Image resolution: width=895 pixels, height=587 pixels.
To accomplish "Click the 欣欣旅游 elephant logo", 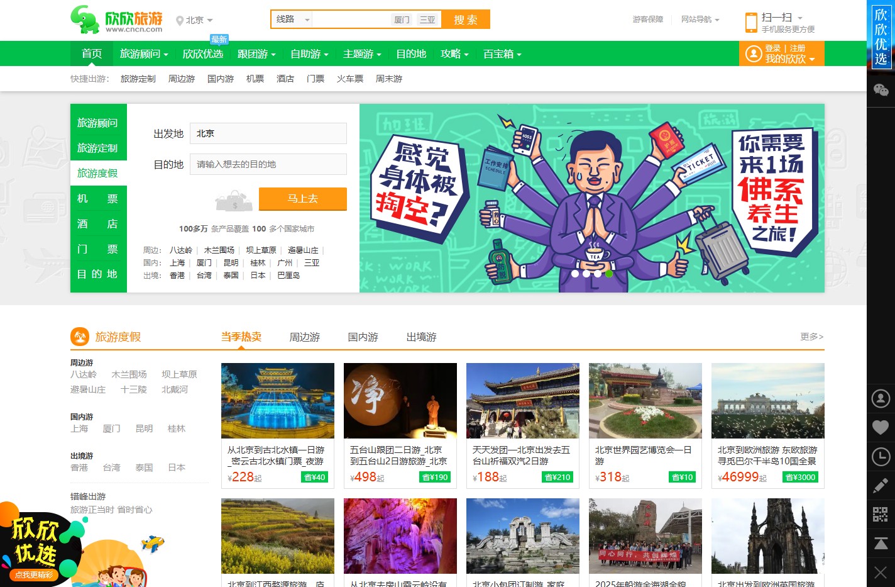I will (116, 20).
